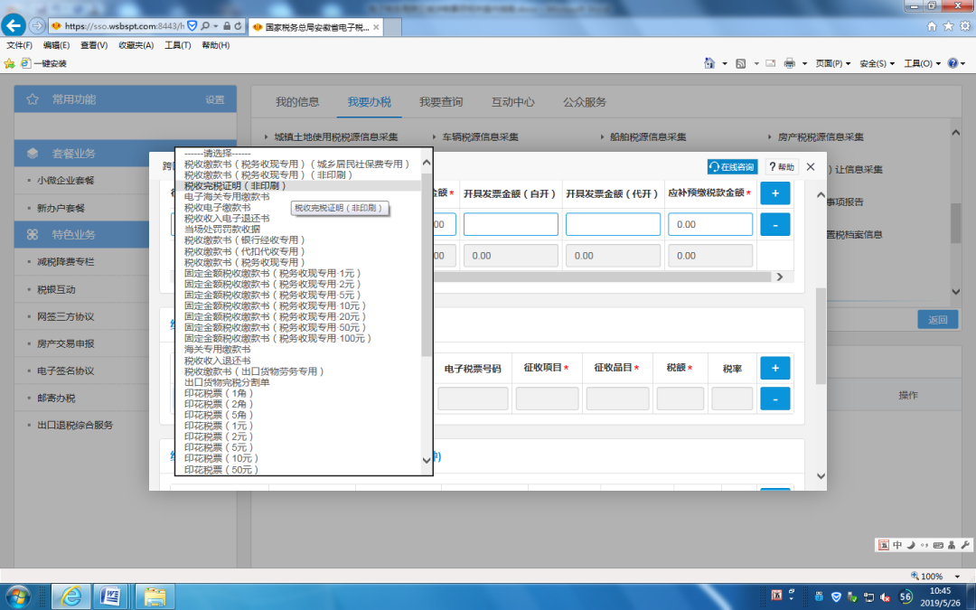
Task: Click the 帮助 button in dialog
Action: [x=782, y=167]
